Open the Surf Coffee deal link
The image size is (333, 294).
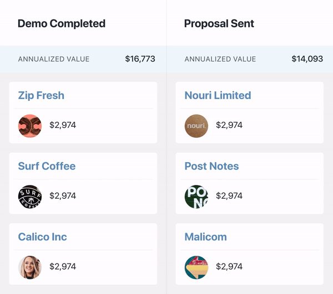pos(47,166)
